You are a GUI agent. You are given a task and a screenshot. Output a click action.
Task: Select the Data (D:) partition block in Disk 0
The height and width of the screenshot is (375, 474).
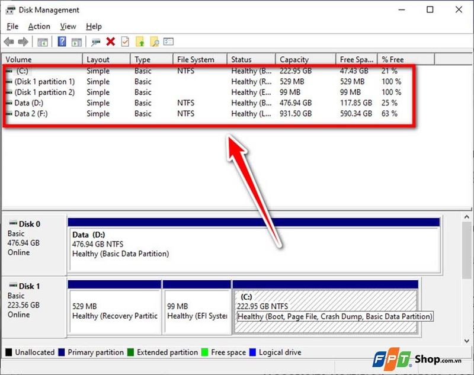[x=254, y=245]
